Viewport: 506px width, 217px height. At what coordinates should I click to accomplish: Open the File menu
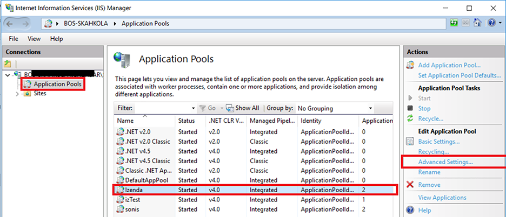[x=14, y=39]
